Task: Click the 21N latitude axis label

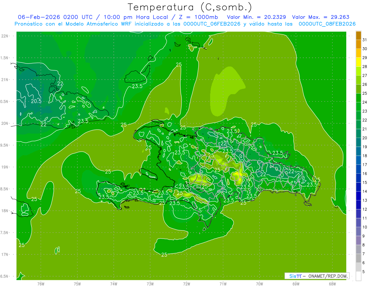Action: (x=4, y=80)
